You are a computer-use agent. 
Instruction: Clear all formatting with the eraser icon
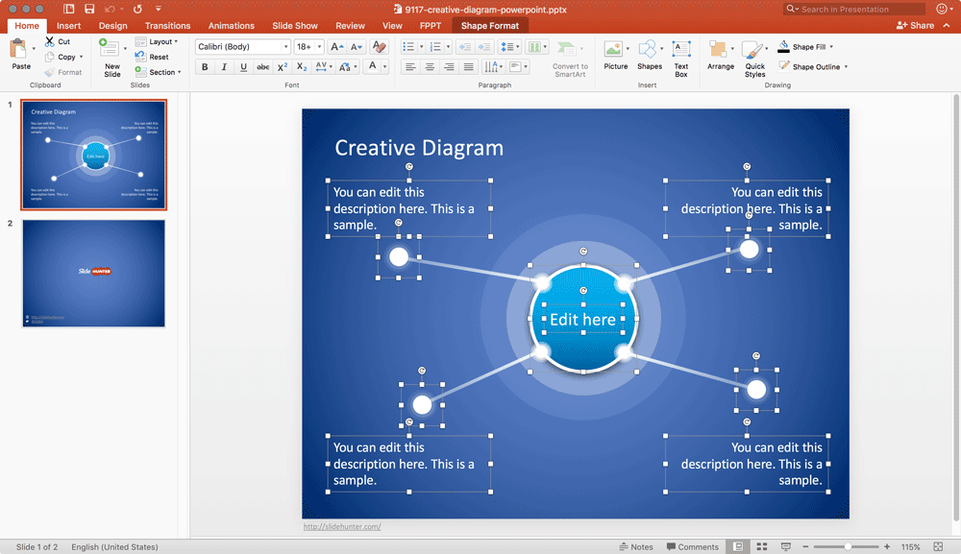coord(379,46)
